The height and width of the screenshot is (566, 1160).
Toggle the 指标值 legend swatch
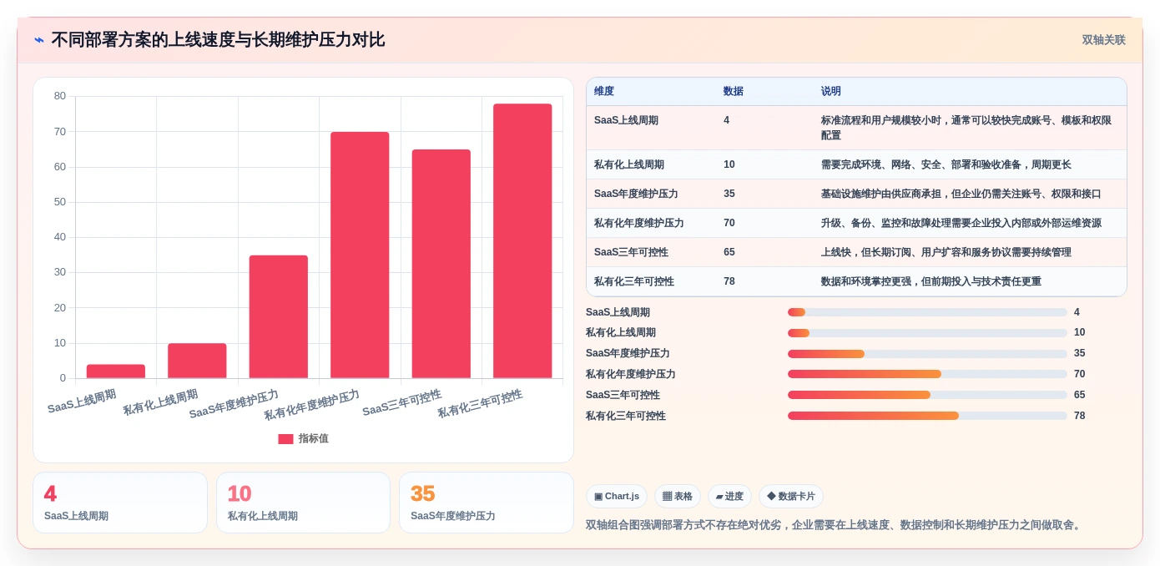pyautogui.click(x=285, y=439)
